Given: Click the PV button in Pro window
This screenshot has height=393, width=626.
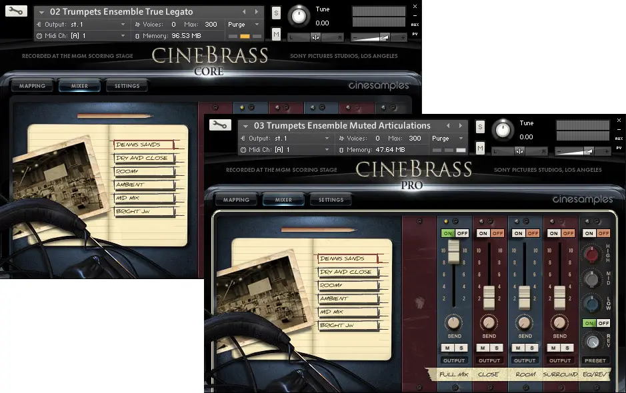Looking at the screenshot, I should [x=619, y=148].
